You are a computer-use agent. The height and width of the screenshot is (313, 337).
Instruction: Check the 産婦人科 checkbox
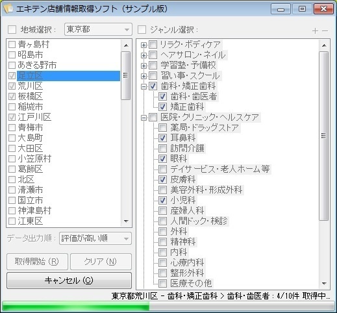tap(162, 210)
